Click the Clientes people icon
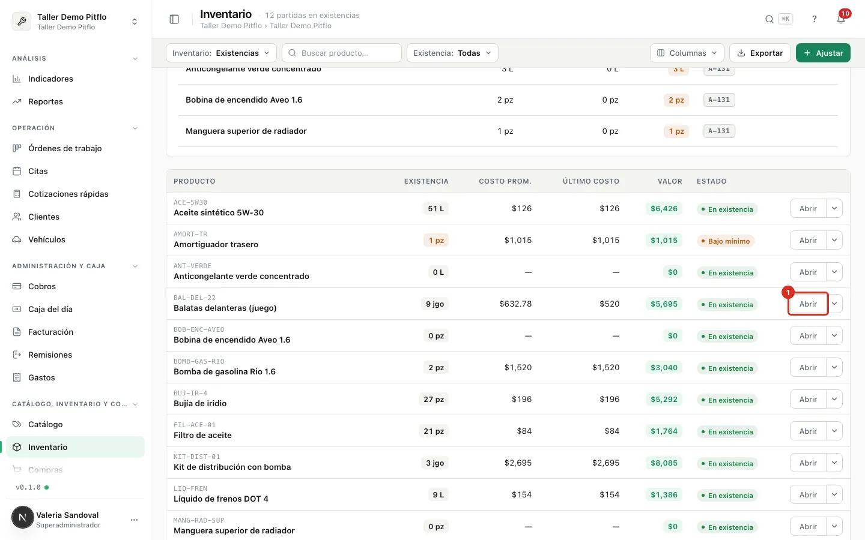This screenshot has width=865, height=540. [x=17, y=217]
